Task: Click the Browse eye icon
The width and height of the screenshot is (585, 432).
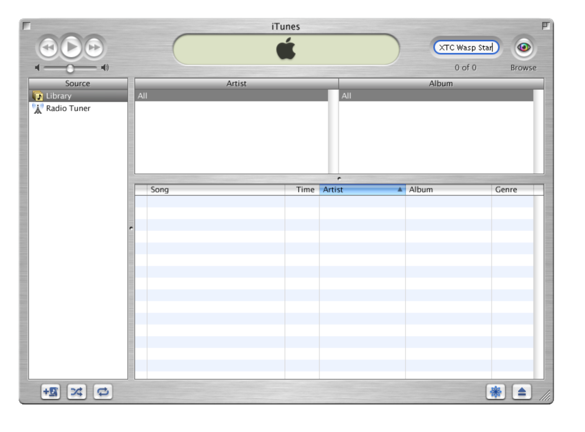Action: coord(524,48)
